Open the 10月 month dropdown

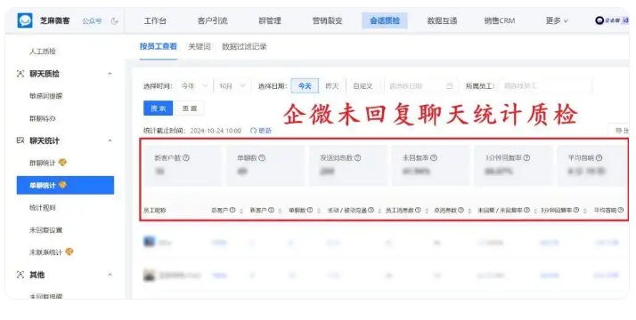[x=232, y=85]
